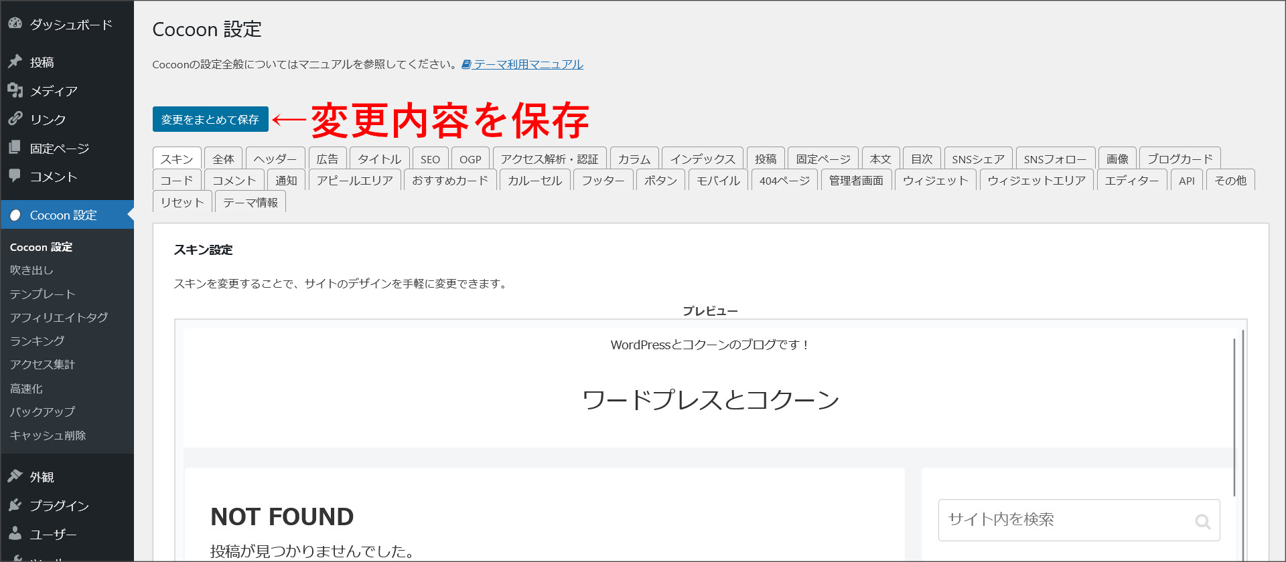Go to the API tab
Viewport: 1286px width, 562px height.
pos(1187,180)
